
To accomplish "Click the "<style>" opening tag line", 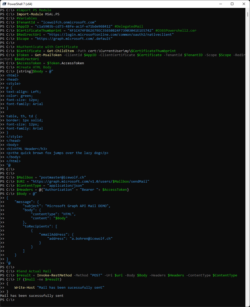I will coord(14,84).
